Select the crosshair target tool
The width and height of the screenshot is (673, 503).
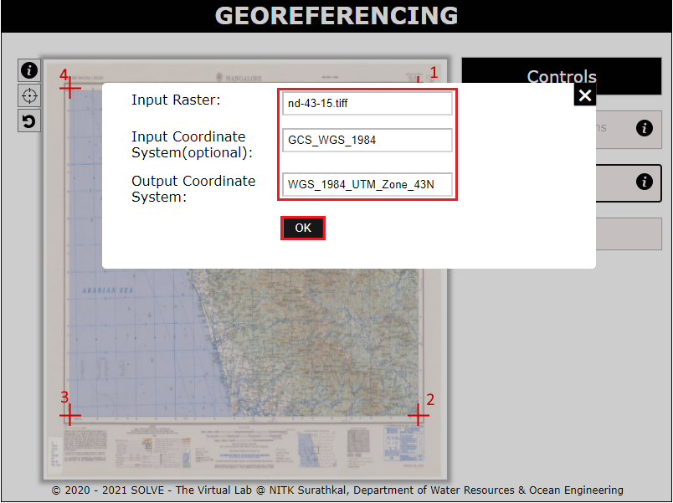click(29, 95)
